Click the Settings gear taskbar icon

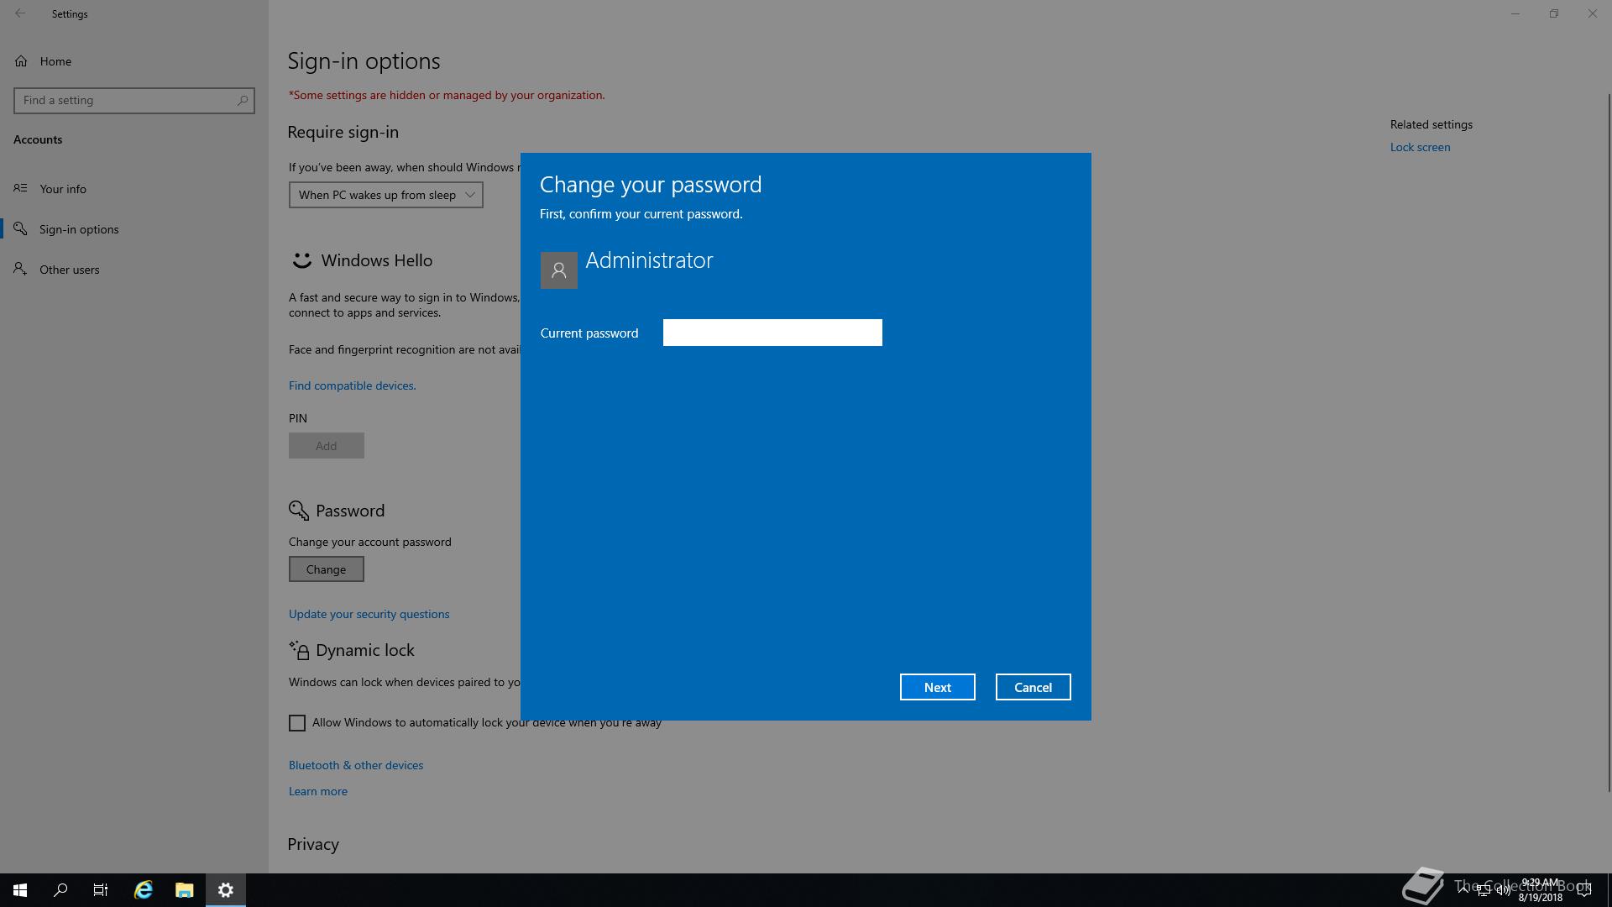point(226,890)
